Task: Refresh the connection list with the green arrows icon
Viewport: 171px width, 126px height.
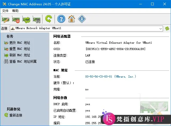Action: point(167,29)
